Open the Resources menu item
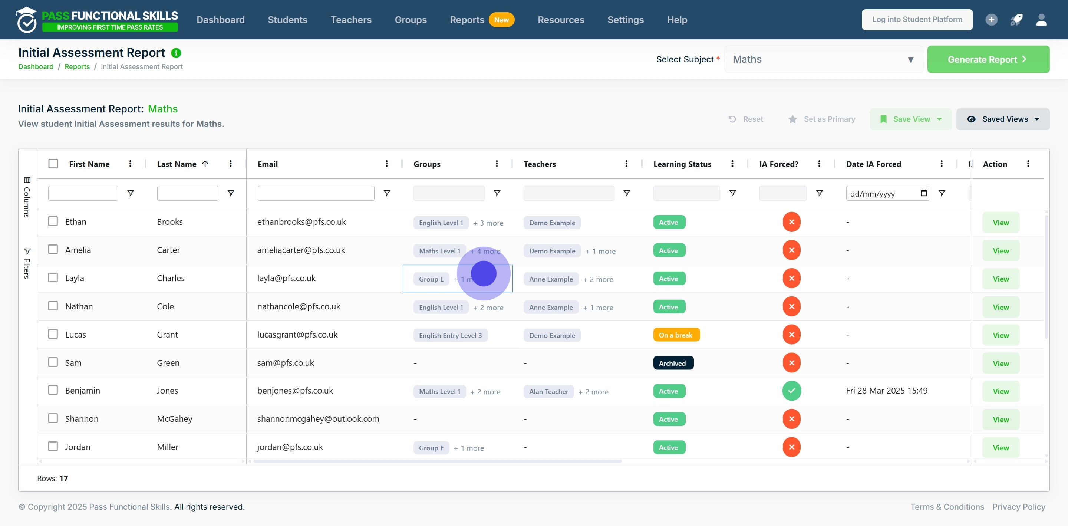This screenshot has width=1068, height=526. tap(561, 20)
